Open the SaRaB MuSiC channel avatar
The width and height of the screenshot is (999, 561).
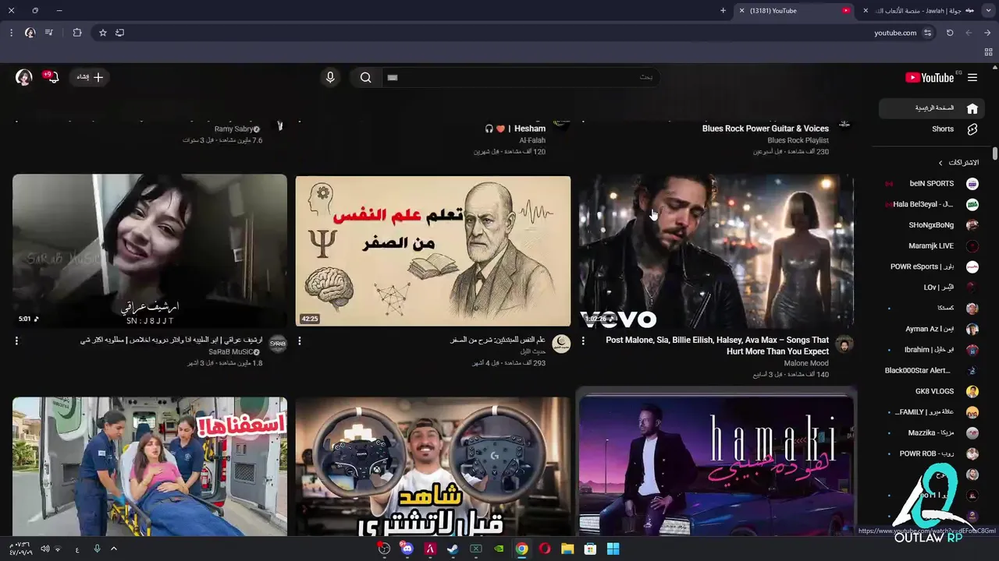278,344
